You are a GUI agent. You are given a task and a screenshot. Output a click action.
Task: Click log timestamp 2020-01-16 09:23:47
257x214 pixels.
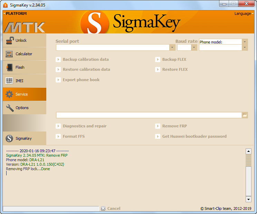(37, 151)
